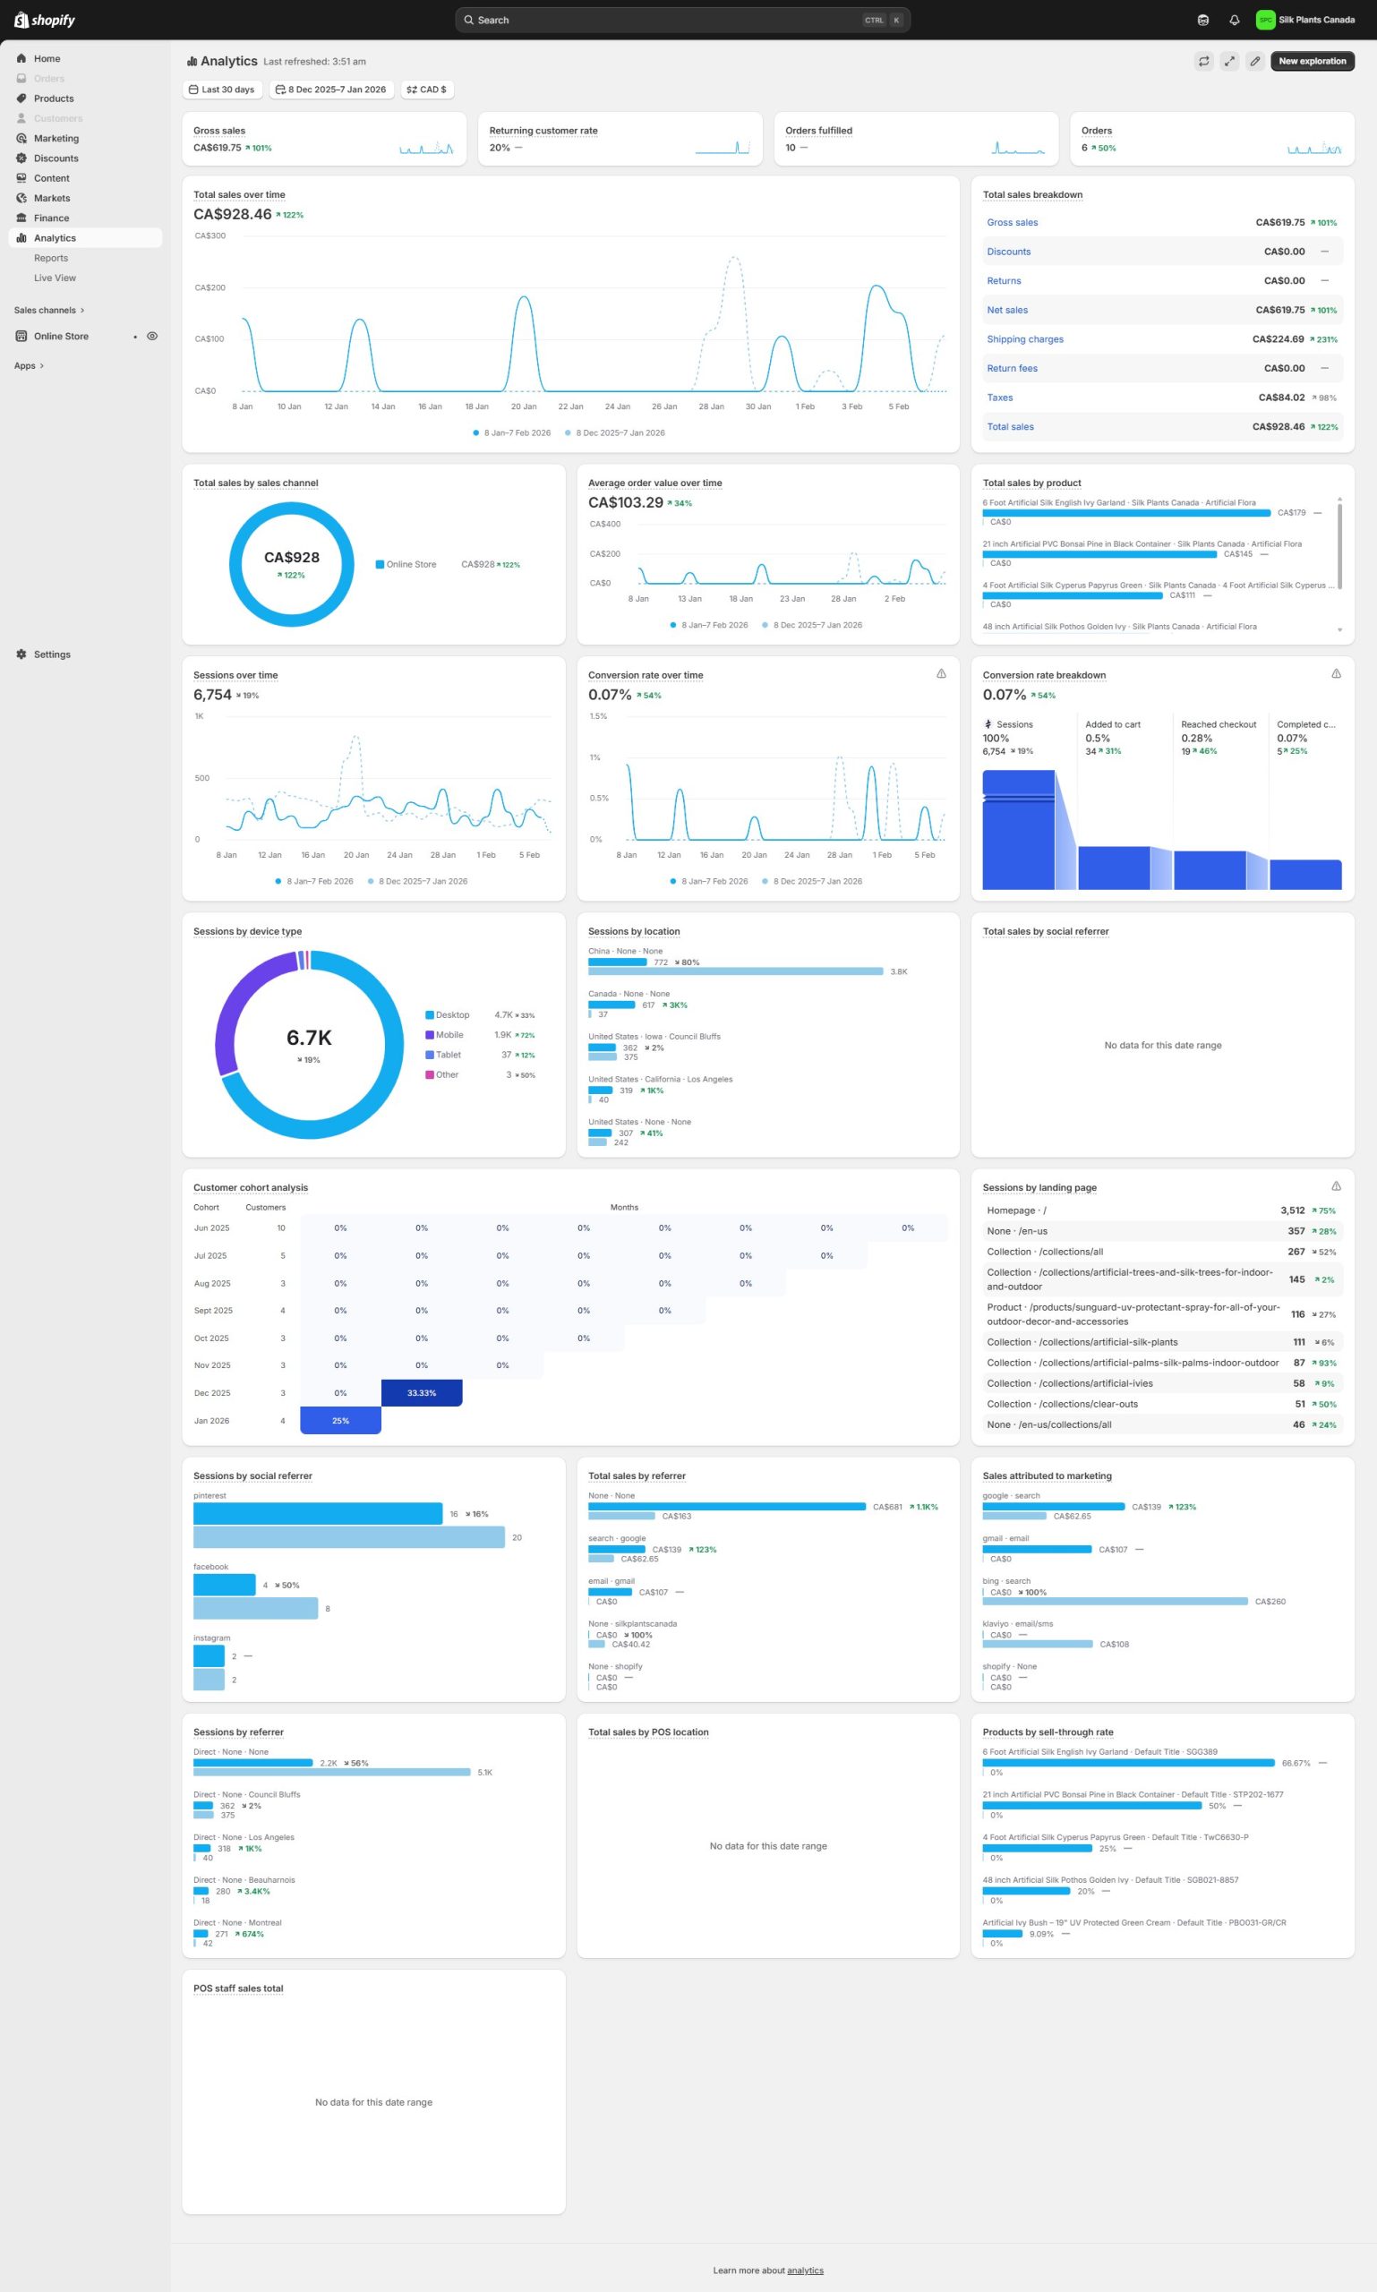Open the notifications bell
This screenshot has height=2292, width=1377.
point(1234,21)
